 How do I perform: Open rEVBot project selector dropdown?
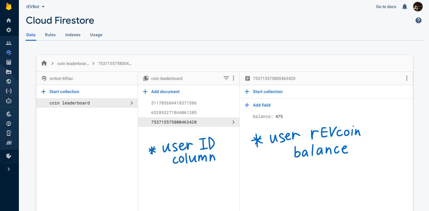coord(35,7)
